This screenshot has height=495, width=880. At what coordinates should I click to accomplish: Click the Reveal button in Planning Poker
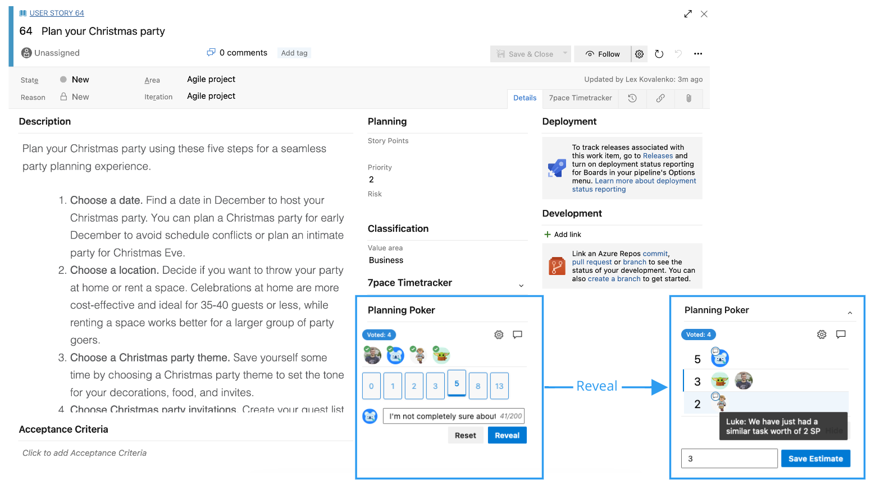pos(507,435)
